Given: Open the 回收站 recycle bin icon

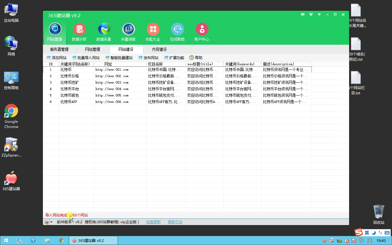Looking at the screenshot, I should pos(379,215).
